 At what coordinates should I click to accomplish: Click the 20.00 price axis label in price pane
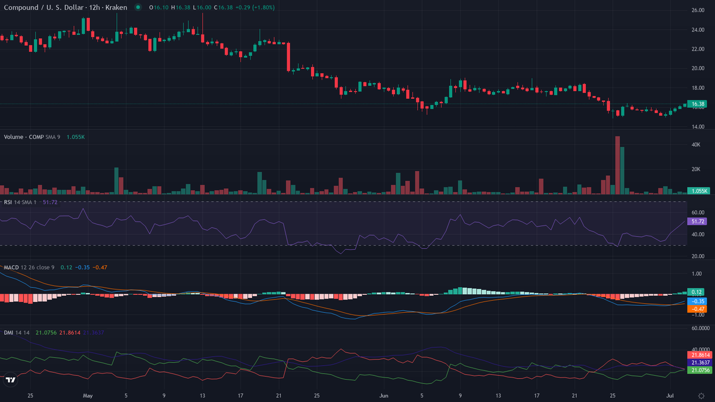(x=698, y=68)
